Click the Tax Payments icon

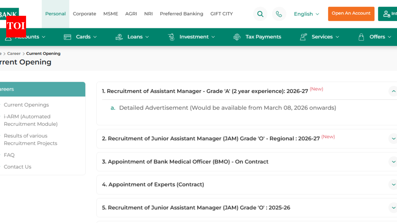(x=237, y=37)
